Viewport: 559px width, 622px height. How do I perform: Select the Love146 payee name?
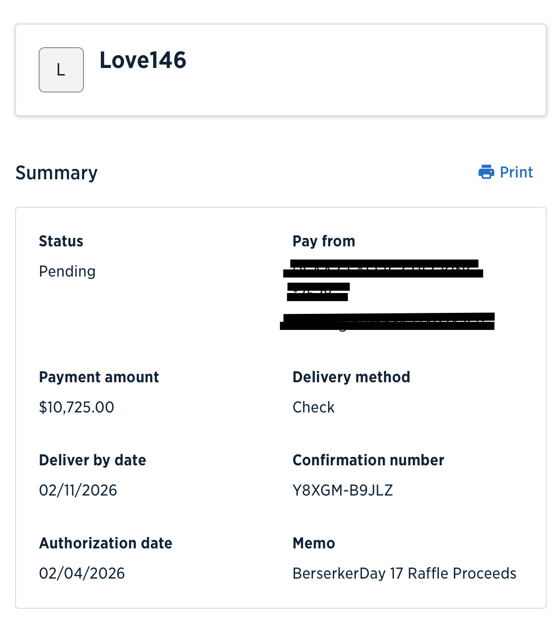coord(143,60)
